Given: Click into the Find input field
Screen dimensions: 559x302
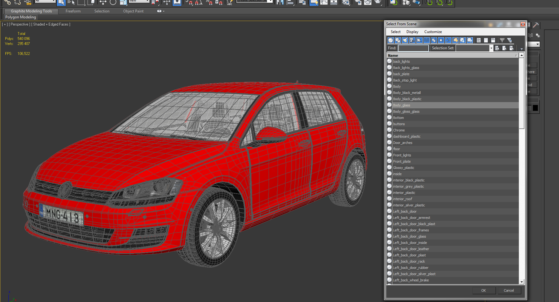Looking at the screenshot, I should click(x=413, y=48).
